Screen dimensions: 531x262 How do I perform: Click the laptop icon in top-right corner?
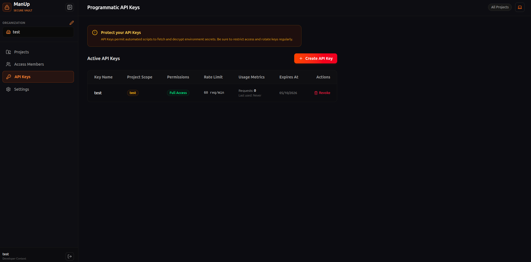pyautogui.click(x=520, y=7)
